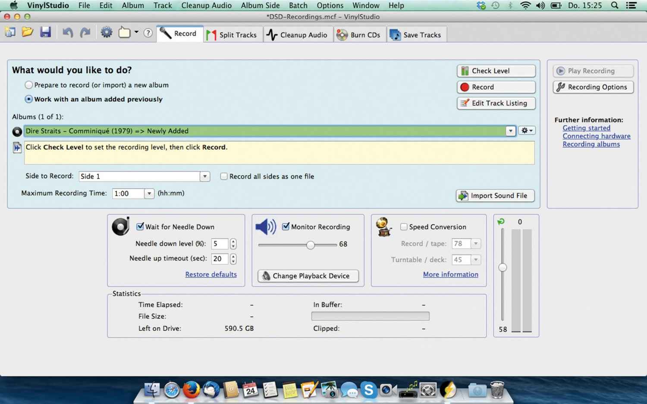
Task: Open the Album Side menu
Action: pyautogui.click(x=260, y=6)
